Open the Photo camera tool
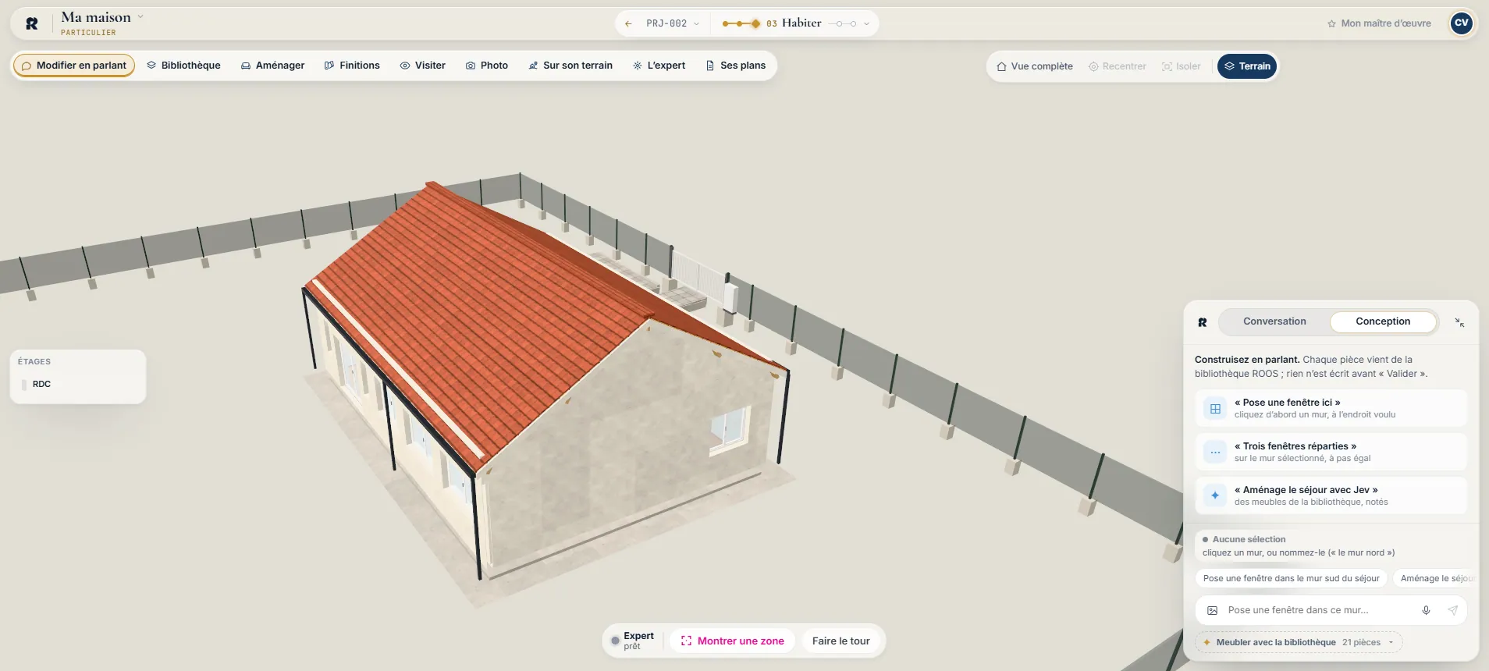Viewport: 1489px width, 671px height. 487,66
